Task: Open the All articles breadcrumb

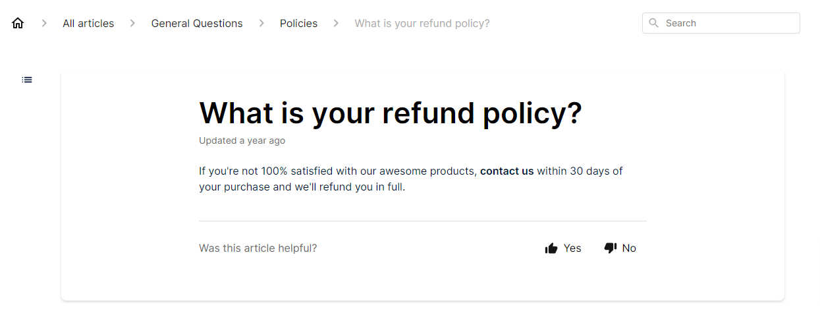Action: [x=88, y=23]
